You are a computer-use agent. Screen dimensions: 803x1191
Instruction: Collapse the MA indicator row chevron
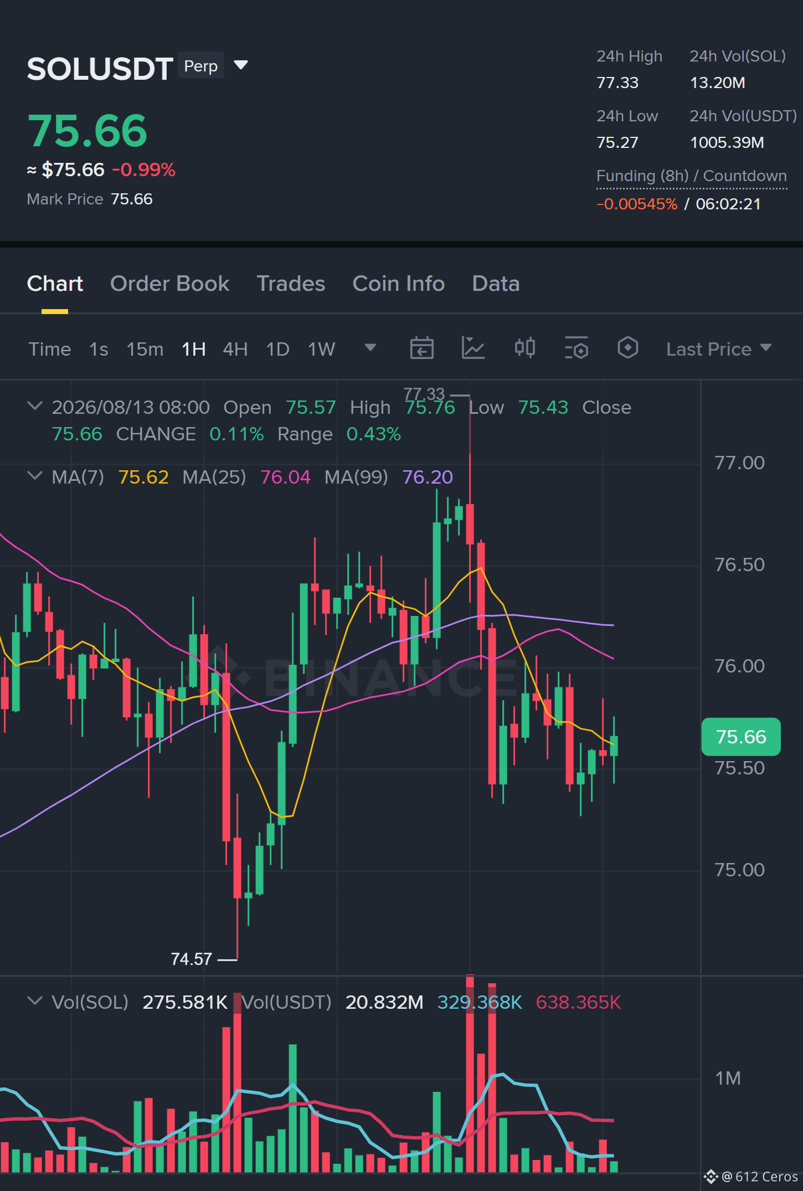click(35, 476)
